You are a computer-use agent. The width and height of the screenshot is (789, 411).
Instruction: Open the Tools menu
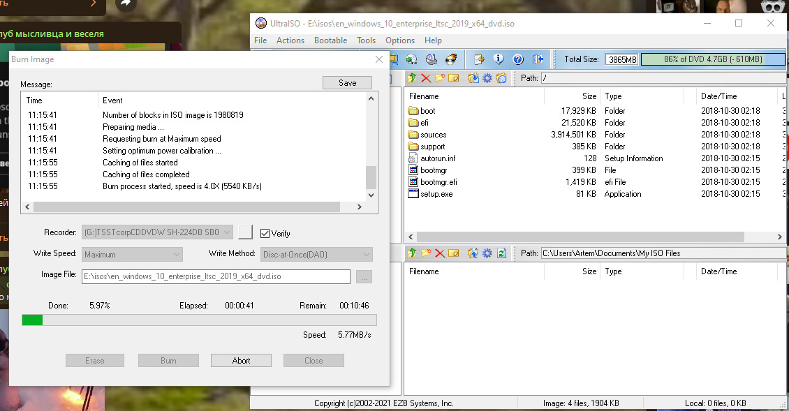click(x=367, y=40)
